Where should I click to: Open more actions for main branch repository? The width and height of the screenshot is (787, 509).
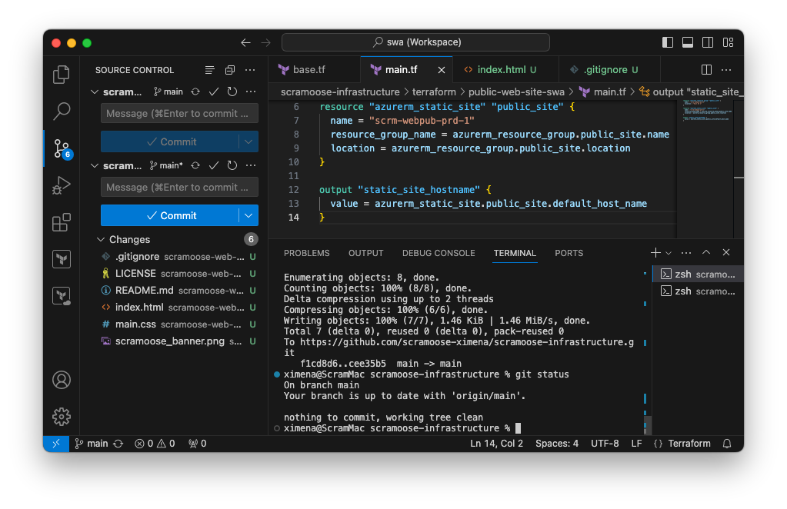coord(251,91)
